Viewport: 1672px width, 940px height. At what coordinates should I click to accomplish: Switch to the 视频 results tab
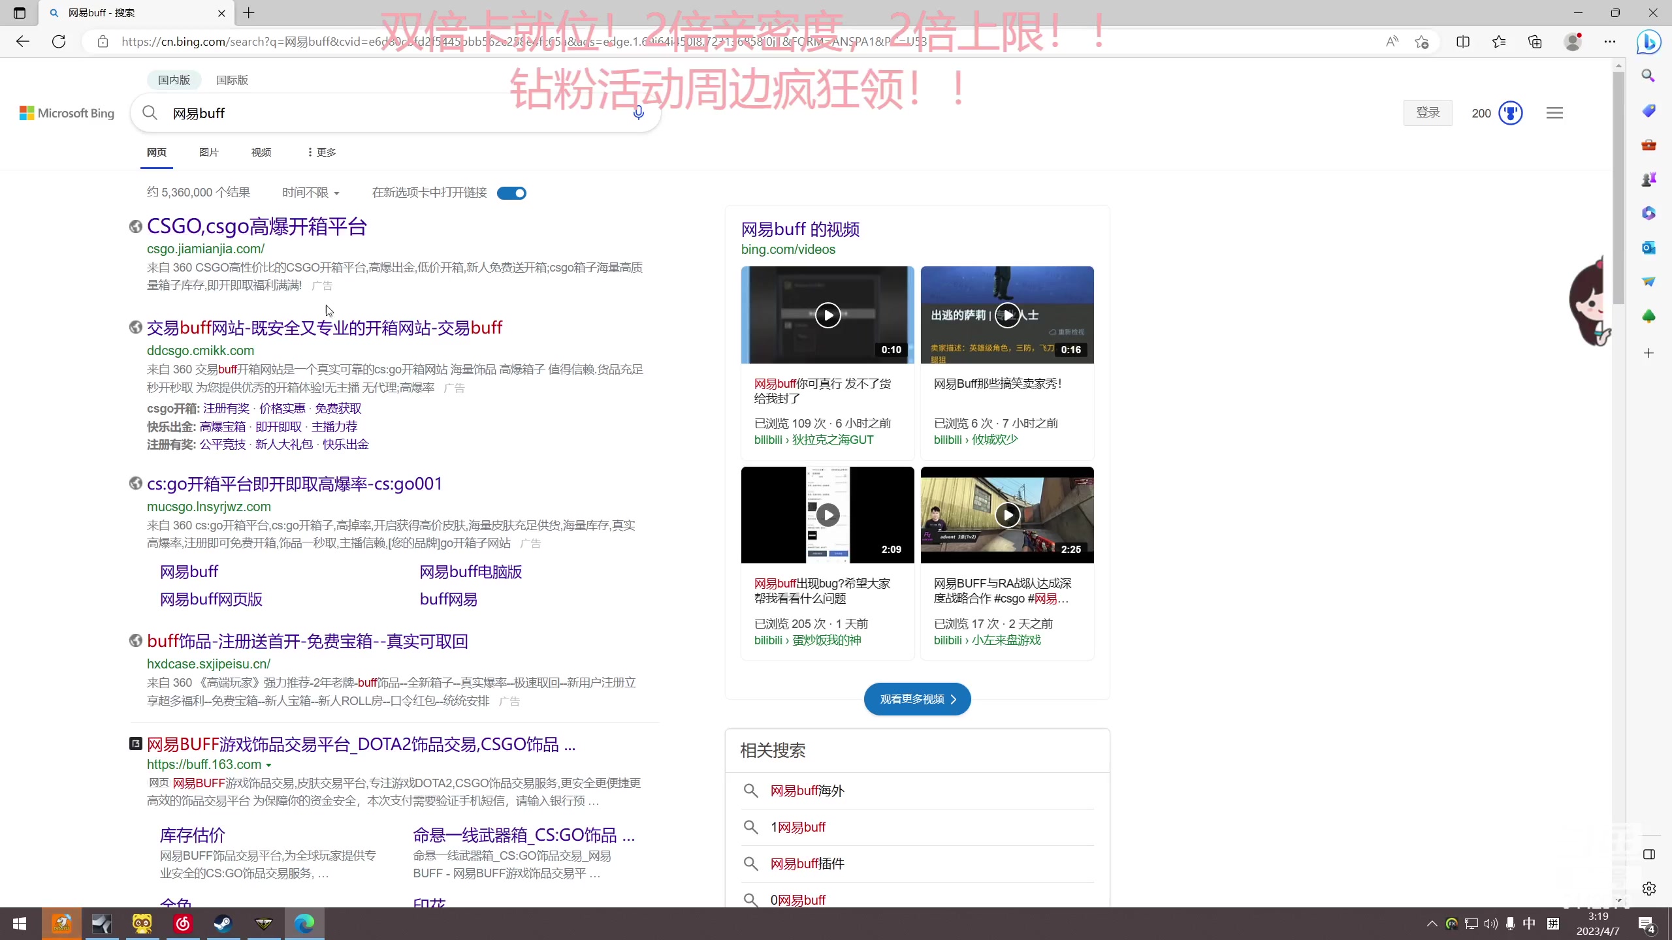click(261, 152)
